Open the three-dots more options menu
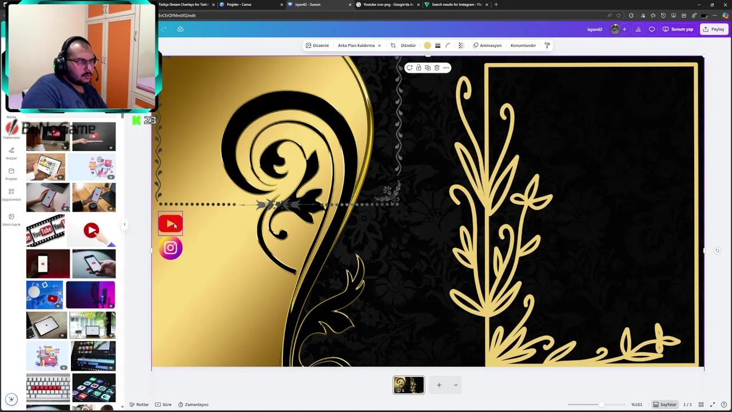This screenshot has width=732, height=412. [446, 68]
